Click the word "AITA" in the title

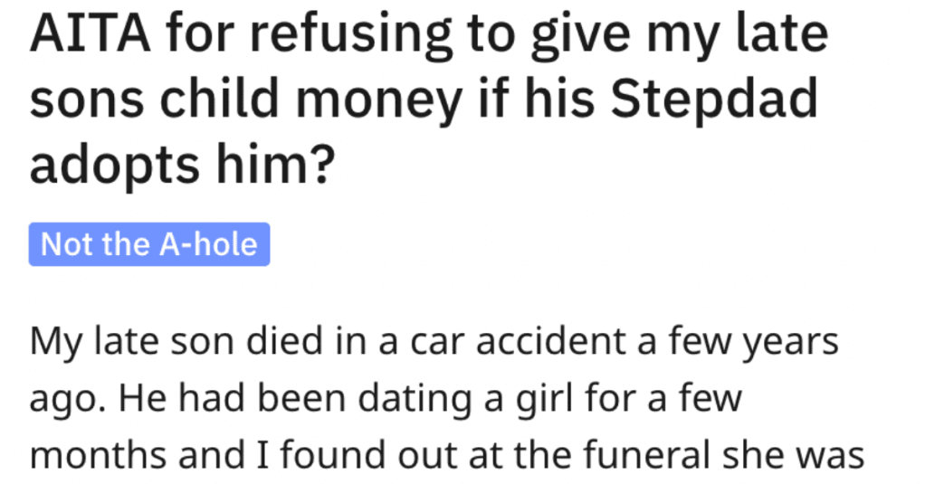[91, 33]
